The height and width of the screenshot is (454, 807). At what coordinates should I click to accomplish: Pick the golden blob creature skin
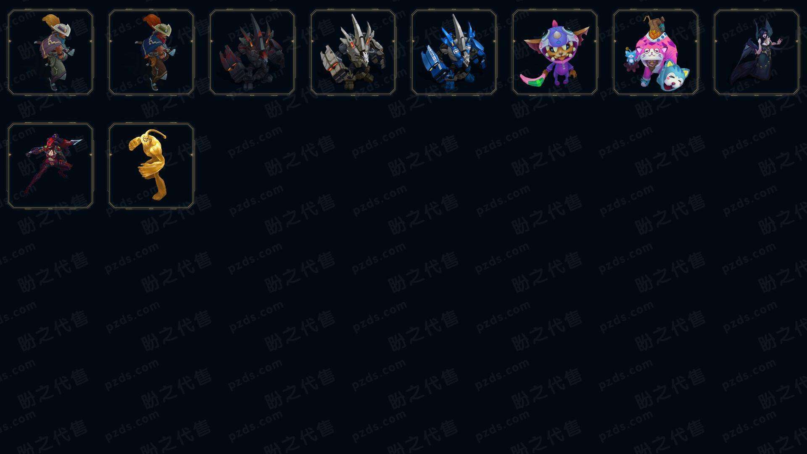[x=151, y=166]
